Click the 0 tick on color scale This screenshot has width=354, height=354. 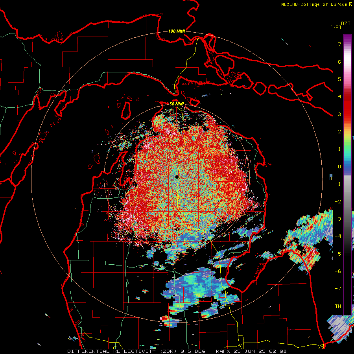coord(339,167)
